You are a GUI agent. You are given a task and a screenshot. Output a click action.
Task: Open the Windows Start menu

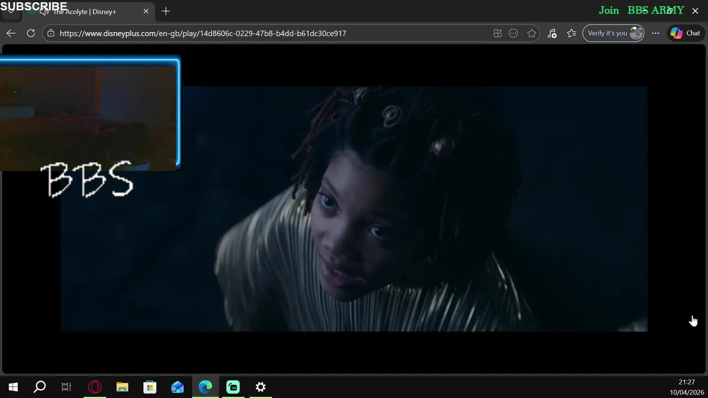click(13, 387)
